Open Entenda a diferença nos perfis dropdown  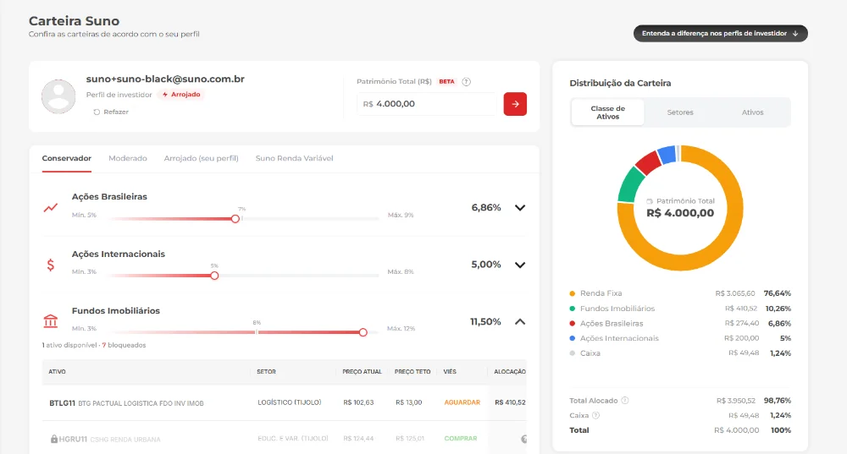point(720,34)
